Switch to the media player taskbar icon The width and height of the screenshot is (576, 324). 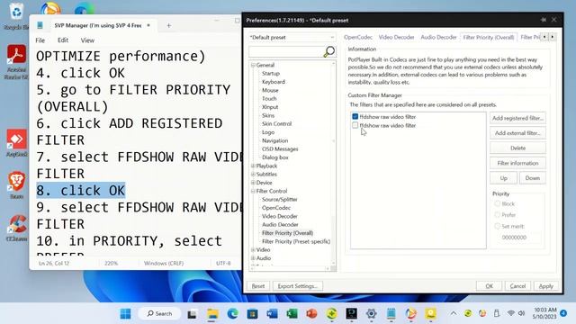[x=410, y=314]
